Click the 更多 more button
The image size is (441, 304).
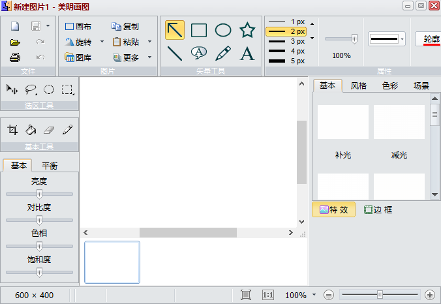pyautogui.click(x=126, y=57)
